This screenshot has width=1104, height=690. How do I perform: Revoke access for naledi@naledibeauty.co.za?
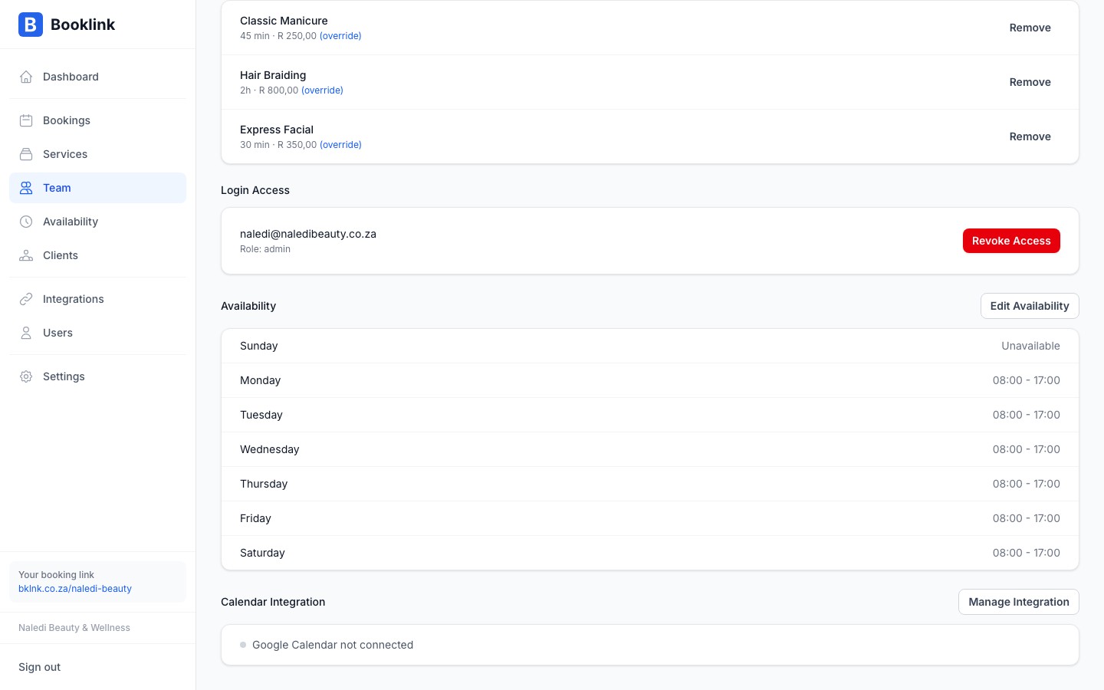(x=1011, y=240)
